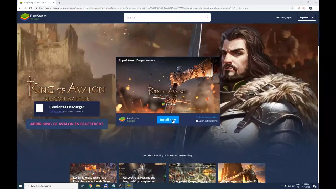Open File Explorer from the taskbar
This screenshot has width=336, height=189.
[98, 186]
